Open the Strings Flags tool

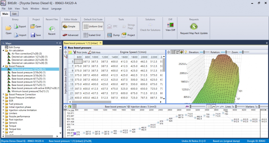pyautogui.click(x=129, y=27)
